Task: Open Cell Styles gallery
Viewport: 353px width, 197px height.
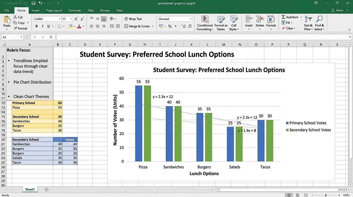Action: tap(234, 23)
